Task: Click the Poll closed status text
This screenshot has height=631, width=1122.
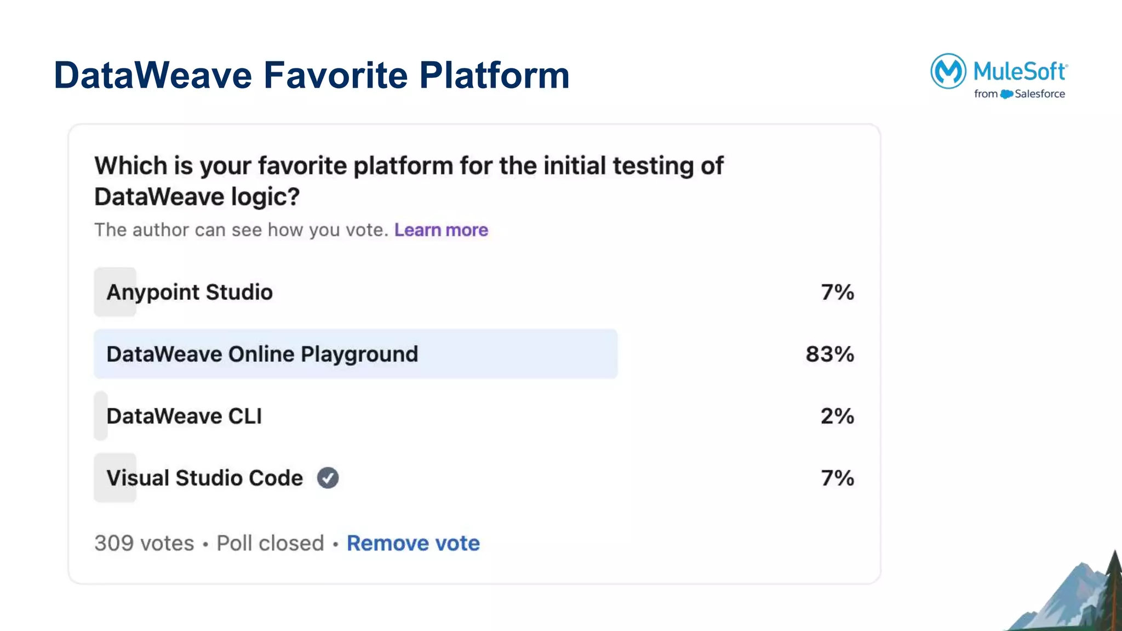Action: (270, 543)
